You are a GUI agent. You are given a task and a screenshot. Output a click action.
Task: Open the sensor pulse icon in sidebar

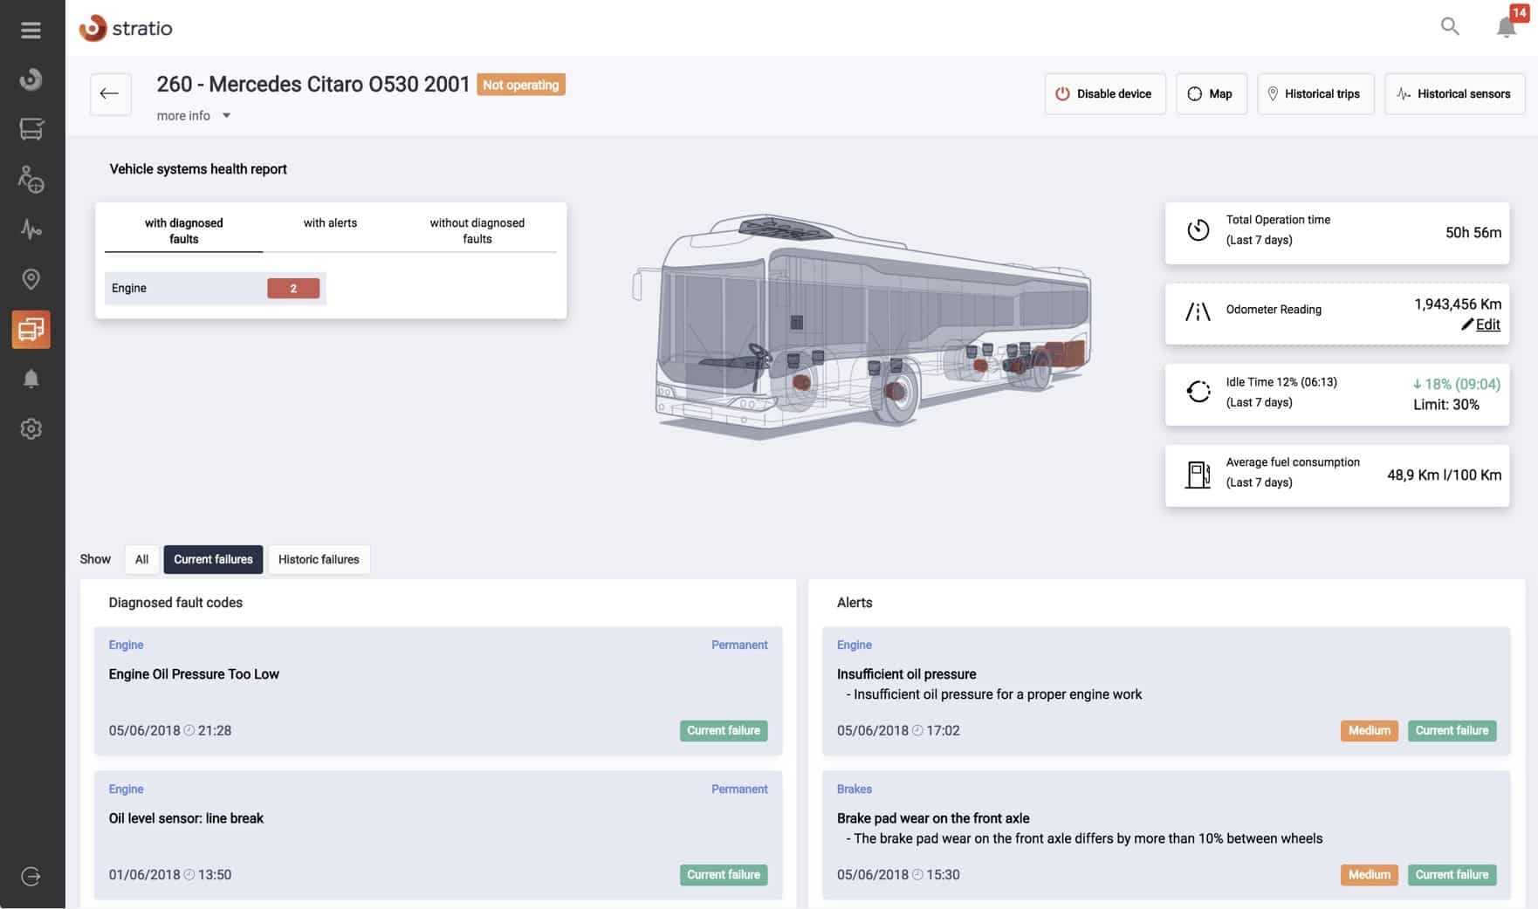click(31, 229)
